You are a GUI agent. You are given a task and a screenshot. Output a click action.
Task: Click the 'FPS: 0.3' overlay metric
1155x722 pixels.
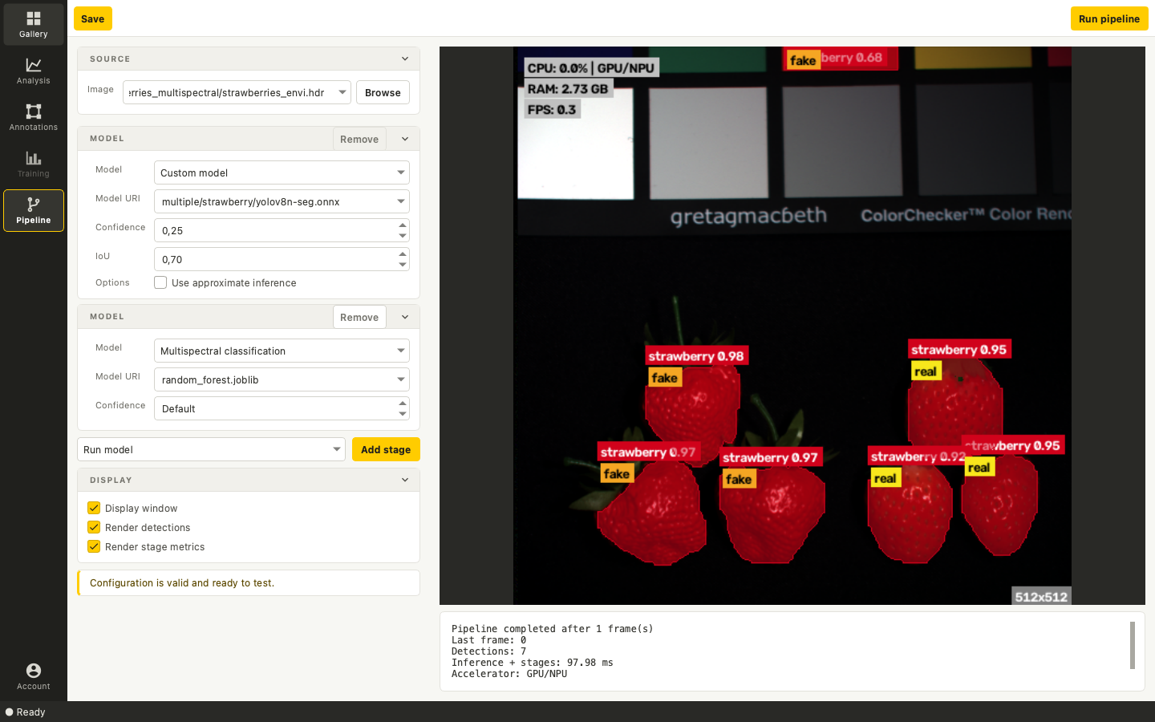(552, 110)
